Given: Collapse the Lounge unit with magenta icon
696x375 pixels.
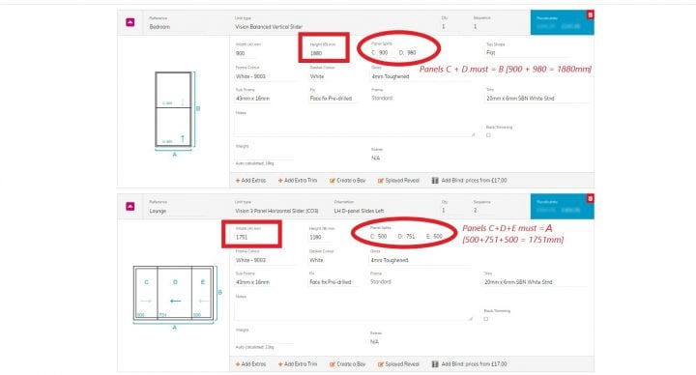Looking at the screenshot, I should 130,207.
